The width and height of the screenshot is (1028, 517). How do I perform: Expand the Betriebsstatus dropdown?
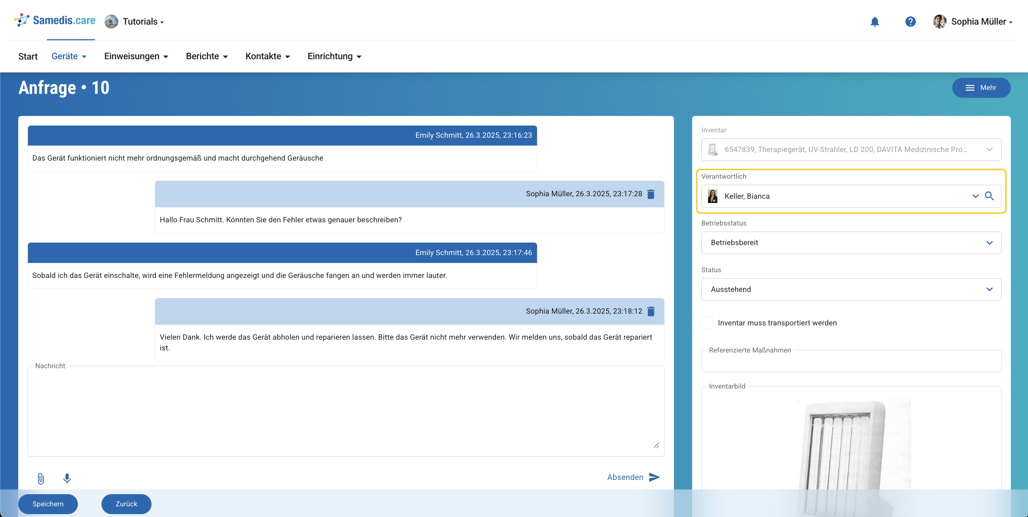click(989, 243)
